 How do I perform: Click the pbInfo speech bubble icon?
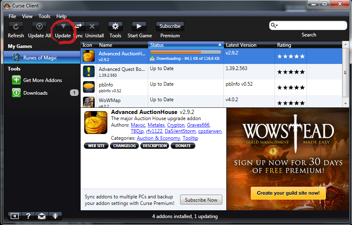pos(89,87)
